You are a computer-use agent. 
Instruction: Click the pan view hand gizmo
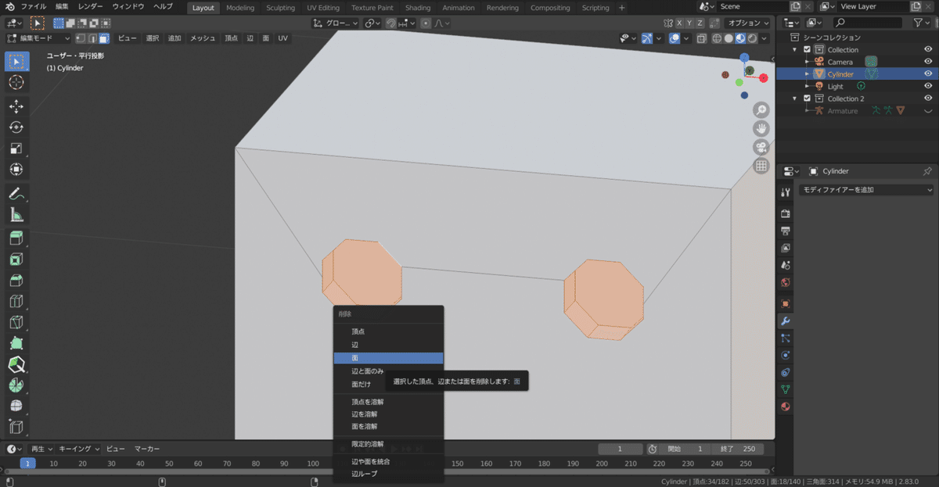pyautogui.click(x=761, y=128)
